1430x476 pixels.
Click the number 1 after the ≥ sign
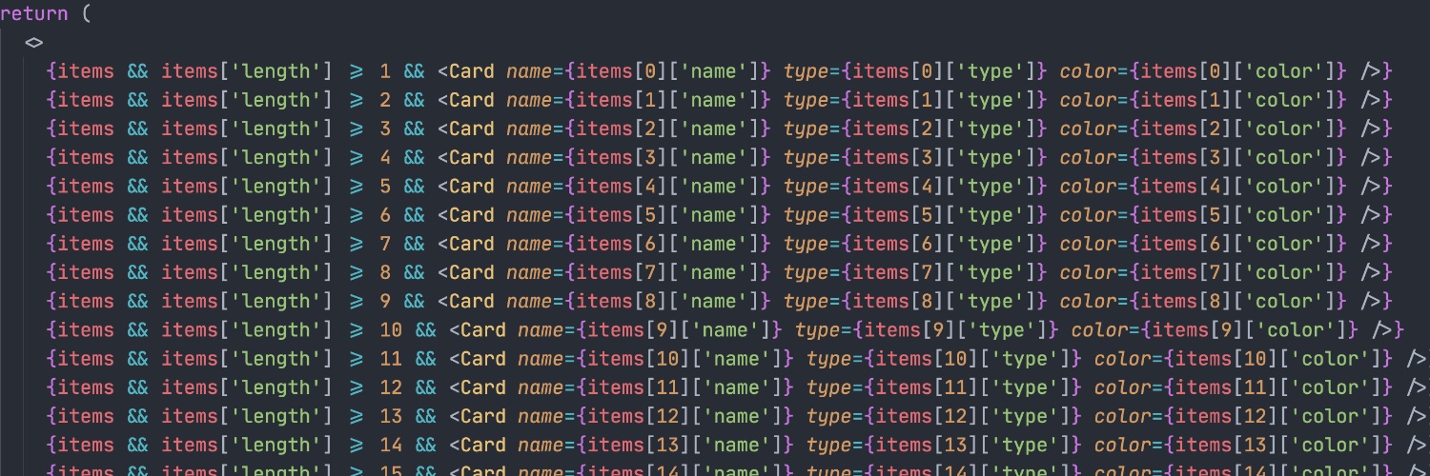point(385,70)
